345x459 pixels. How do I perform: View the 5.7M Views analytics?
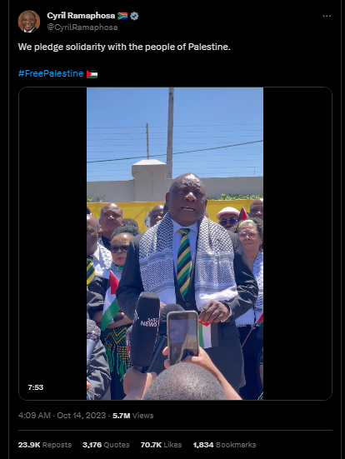click(133, 416)
